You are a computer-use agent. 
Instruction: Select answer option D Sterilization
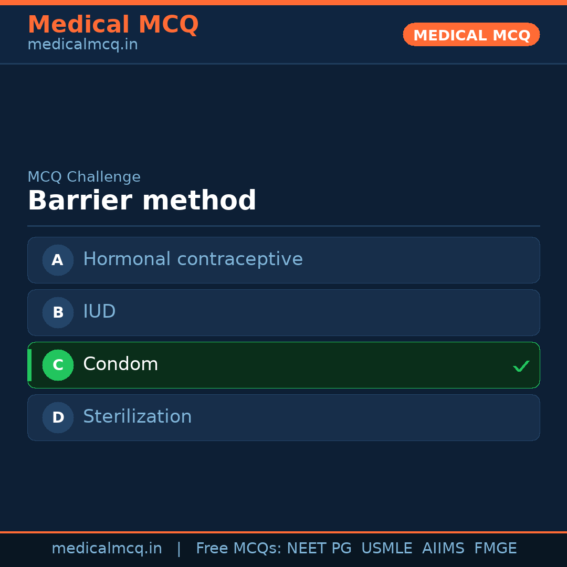pos(283,417)
